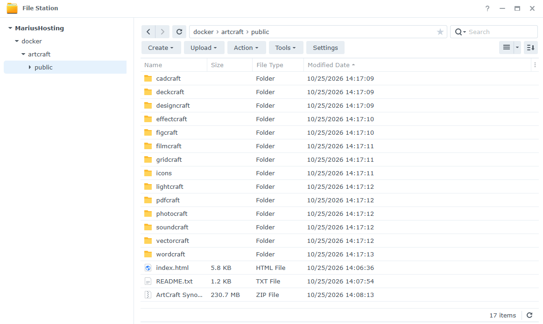The width and height of the screenshot is (543, 324).
Task: Click date 10/25/2026 14:17:13
Action: (x=340, y=255)
